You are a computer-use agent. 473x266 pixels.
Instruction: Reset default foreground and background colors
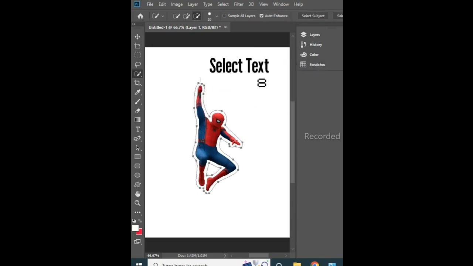pyautogui.click(x=134, y=221)
